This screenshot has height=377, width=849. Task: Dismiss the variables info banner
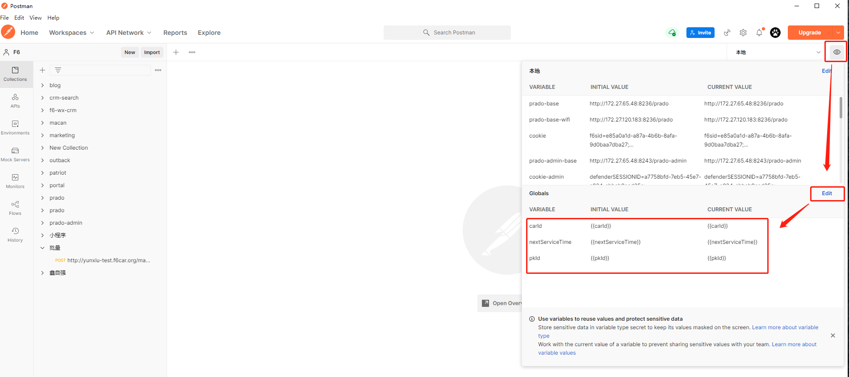(833, 335)
